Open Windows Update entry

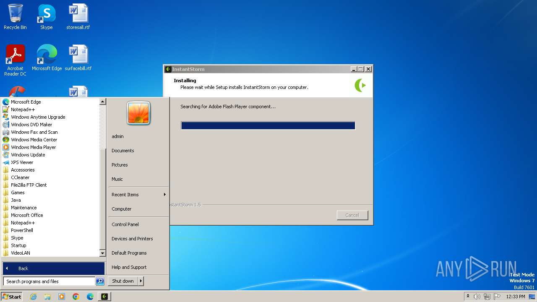(x=50, y=155)
